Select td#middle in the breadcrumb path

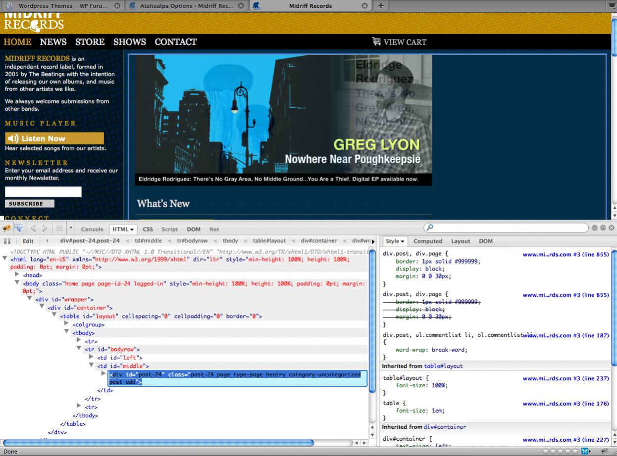pyautogui.click(x=148, y=241)
